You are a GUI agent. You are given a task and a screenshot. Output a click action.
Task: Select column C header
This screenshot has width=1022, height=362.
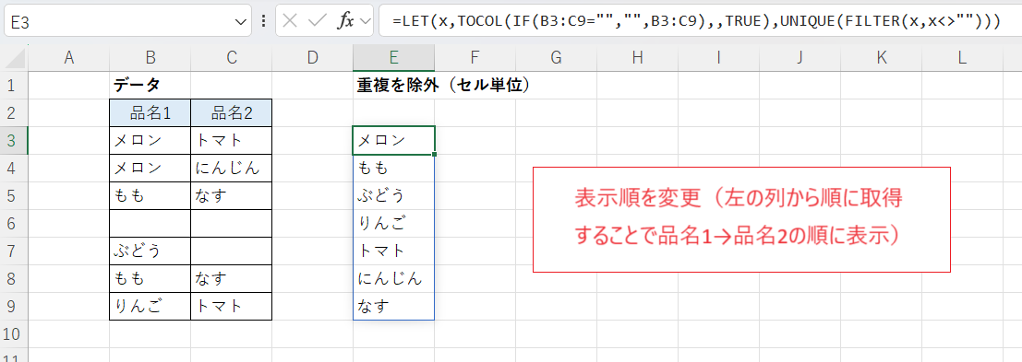coord(232,59)
